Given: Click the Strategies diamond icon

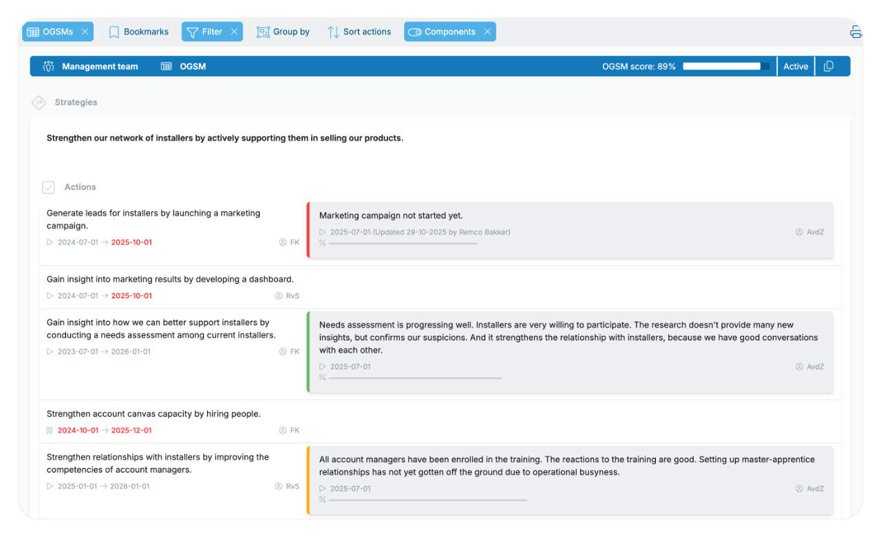Looking at the screenshot, I should (39, 102).
